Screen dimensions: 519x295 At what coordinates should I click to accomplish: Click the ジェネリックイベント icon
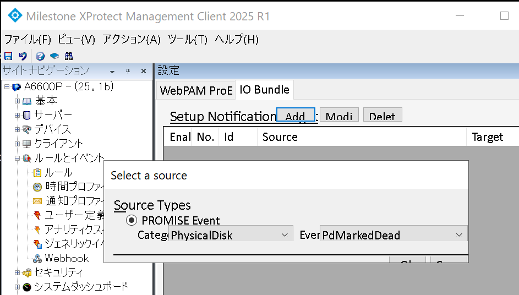coord(37,244)
